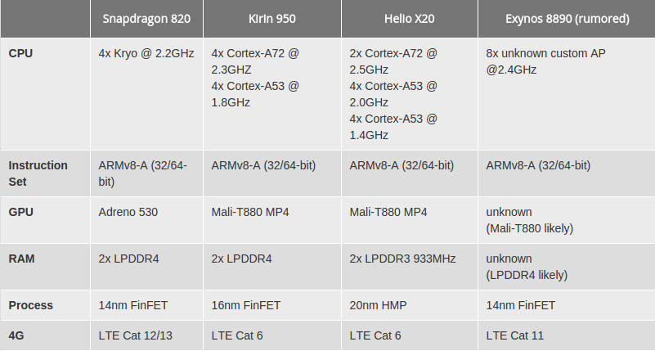Select the 4G row label

click(x=16, y=335)
